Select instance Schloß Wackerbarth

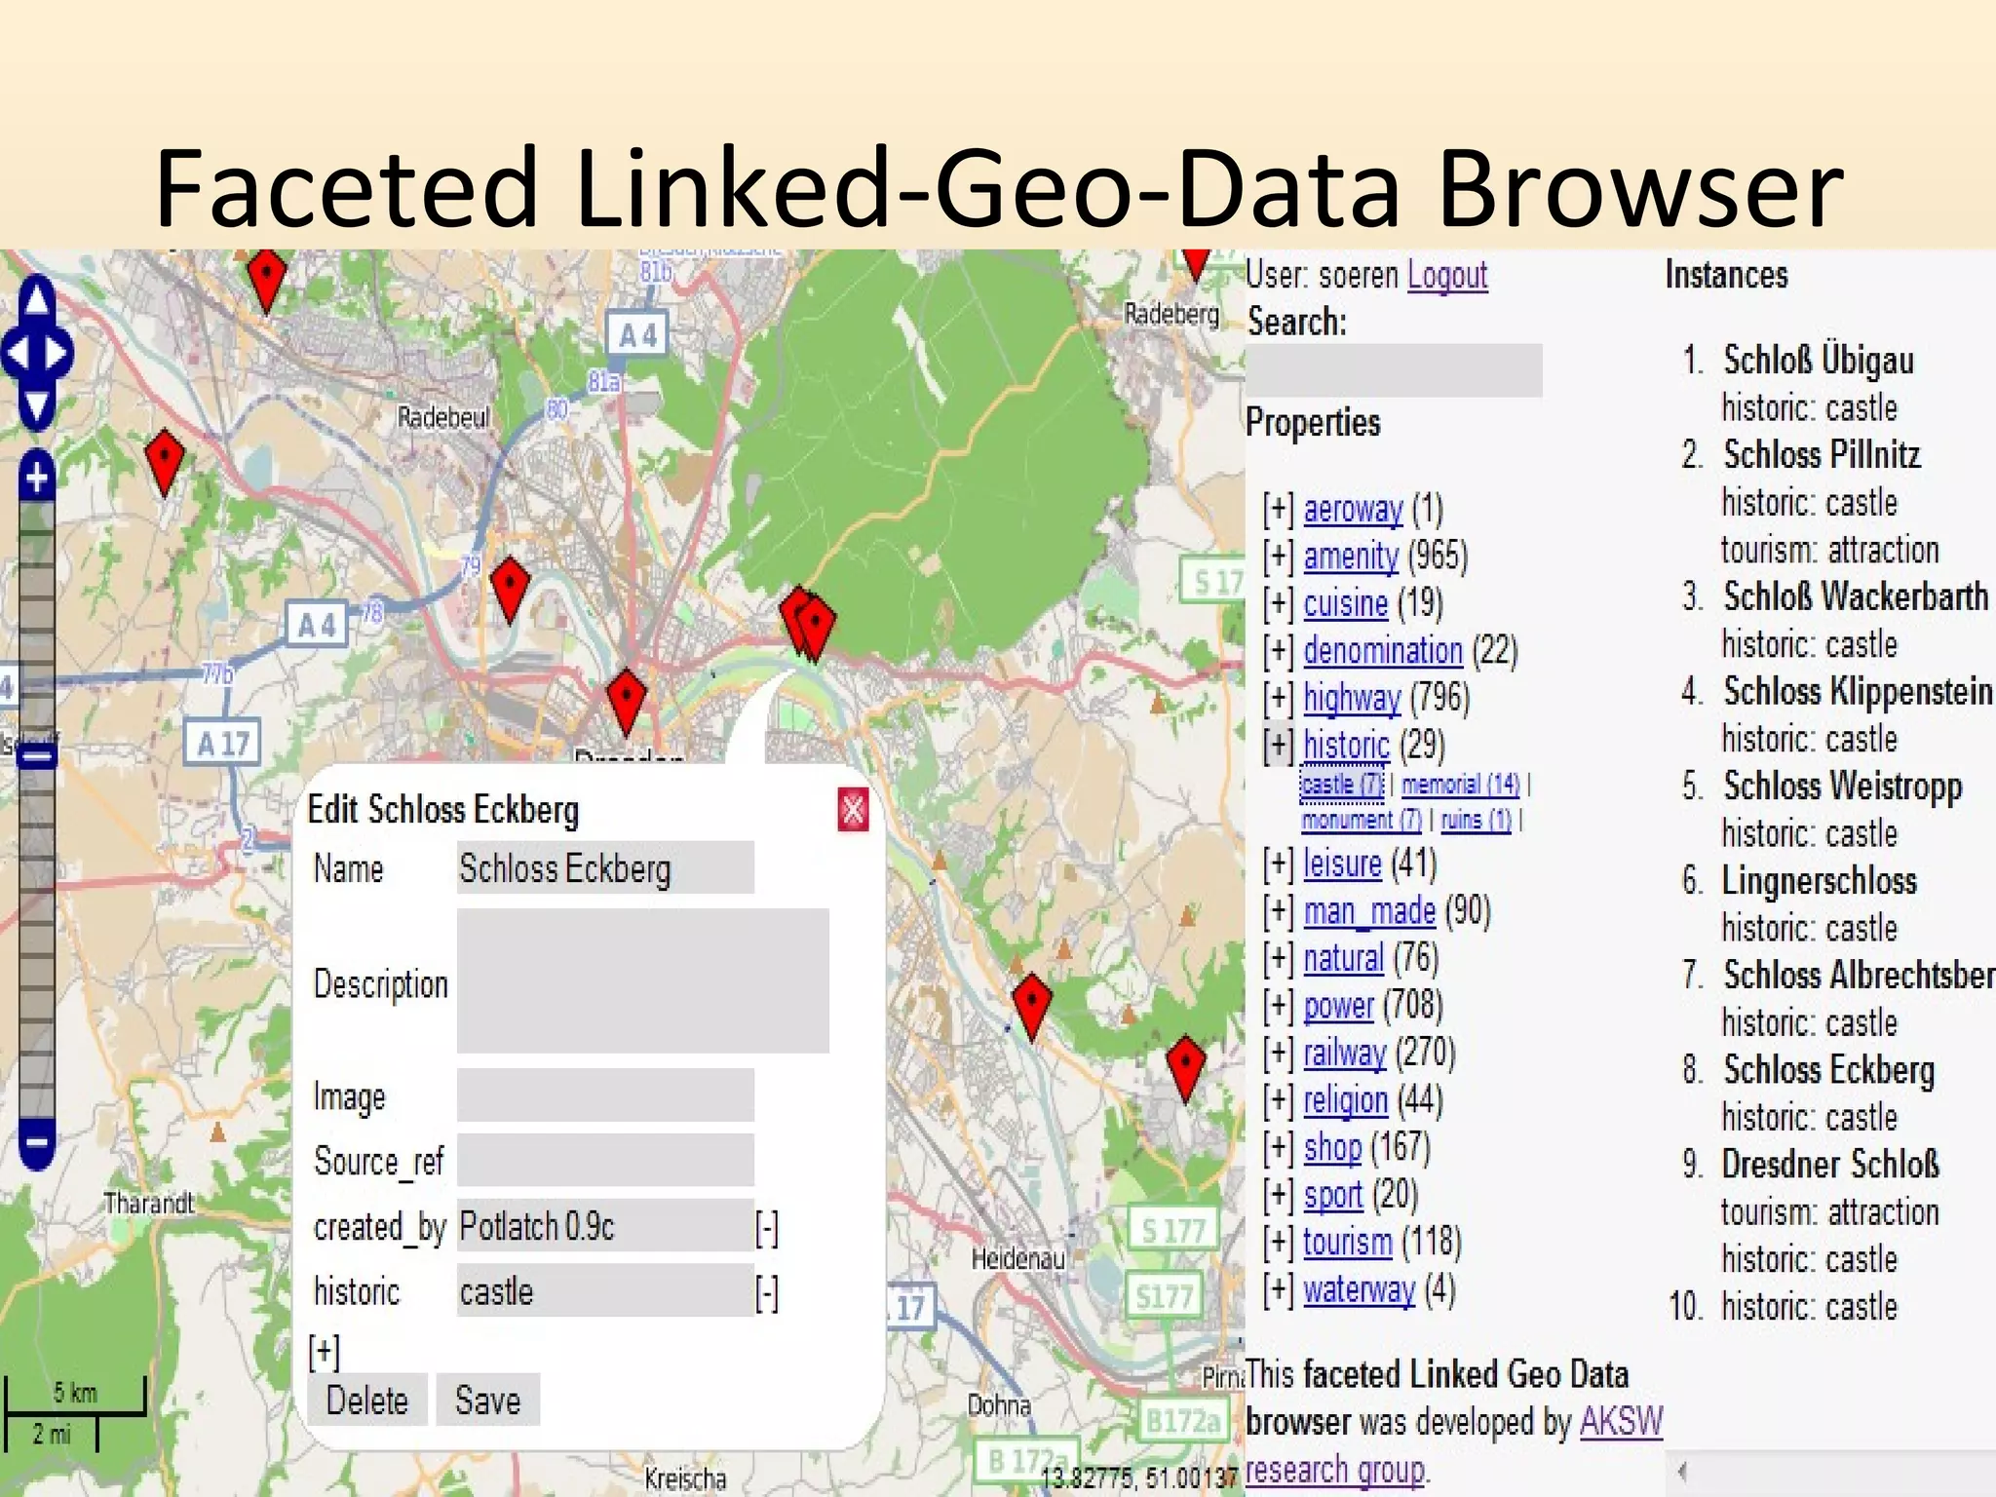pyautogui.click(x=1856, y=596)
